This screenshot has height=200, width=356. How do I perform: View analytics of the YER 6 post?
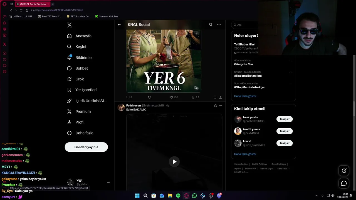tap(195, 97)
